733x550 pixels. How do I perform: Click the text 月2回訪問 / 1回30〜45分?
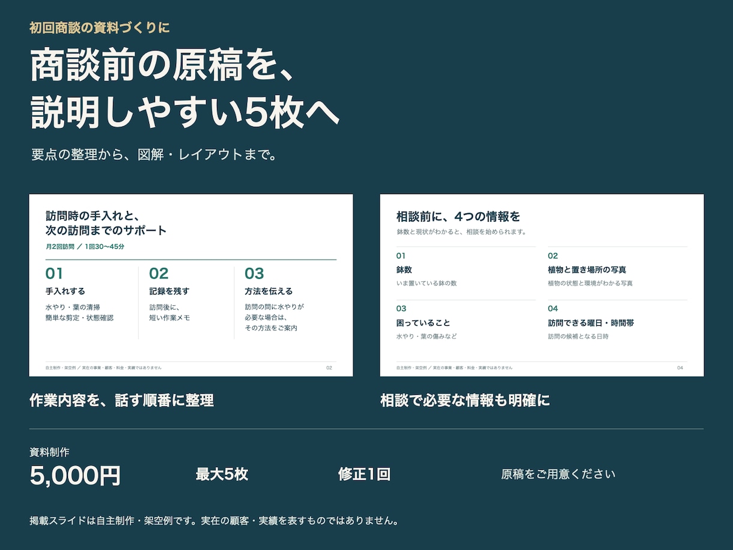[85, 246]
